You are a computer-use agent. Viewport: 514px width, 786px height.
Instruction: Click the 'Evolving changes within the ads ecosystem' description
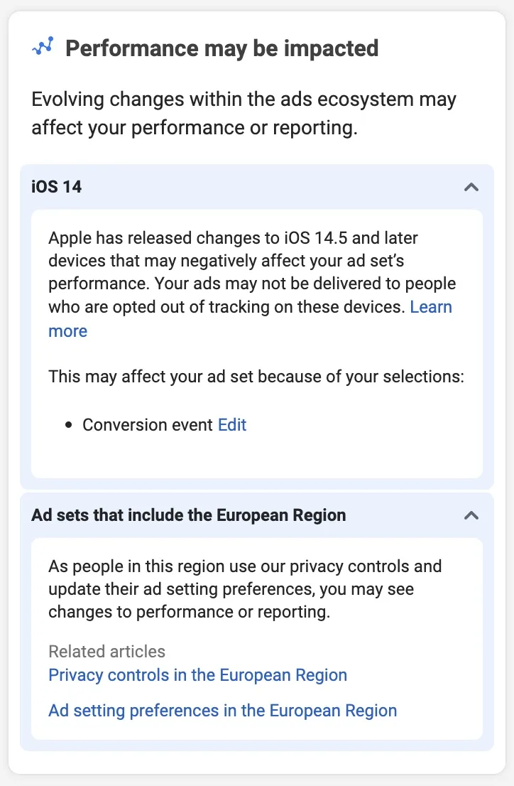[244, 113]
